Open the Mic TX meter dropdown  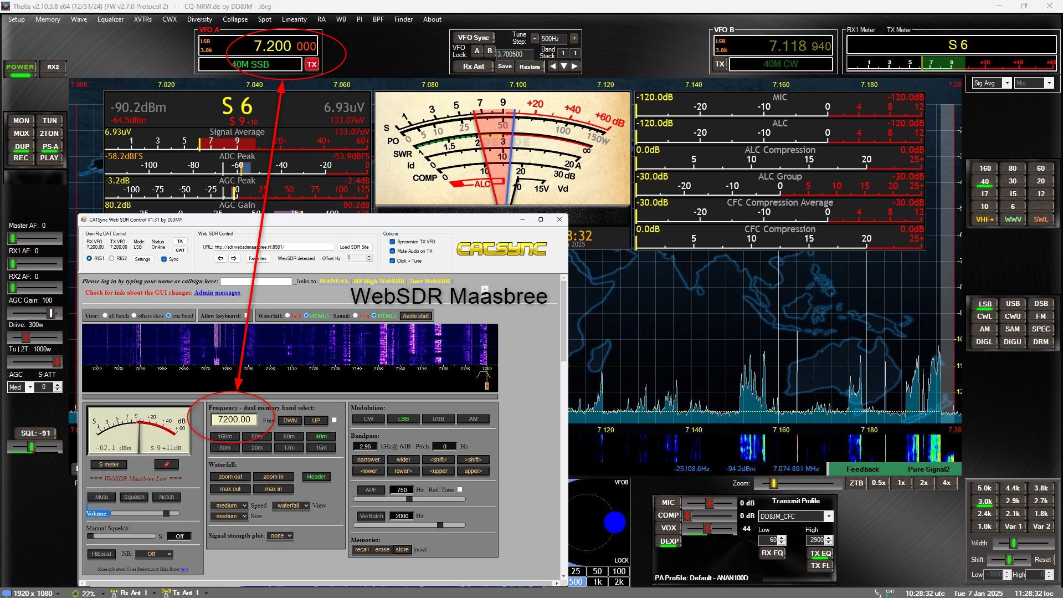click(x=1049, y=83)
